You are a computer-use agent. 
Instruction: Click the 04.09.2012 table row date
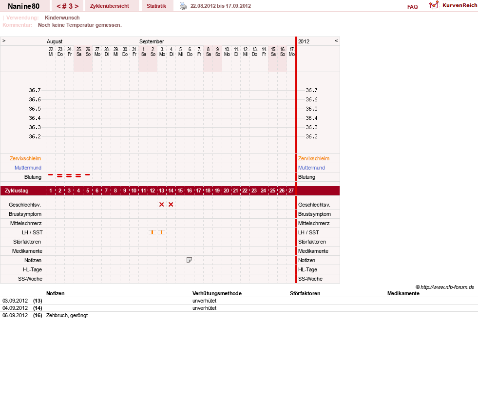click(15, 308)
